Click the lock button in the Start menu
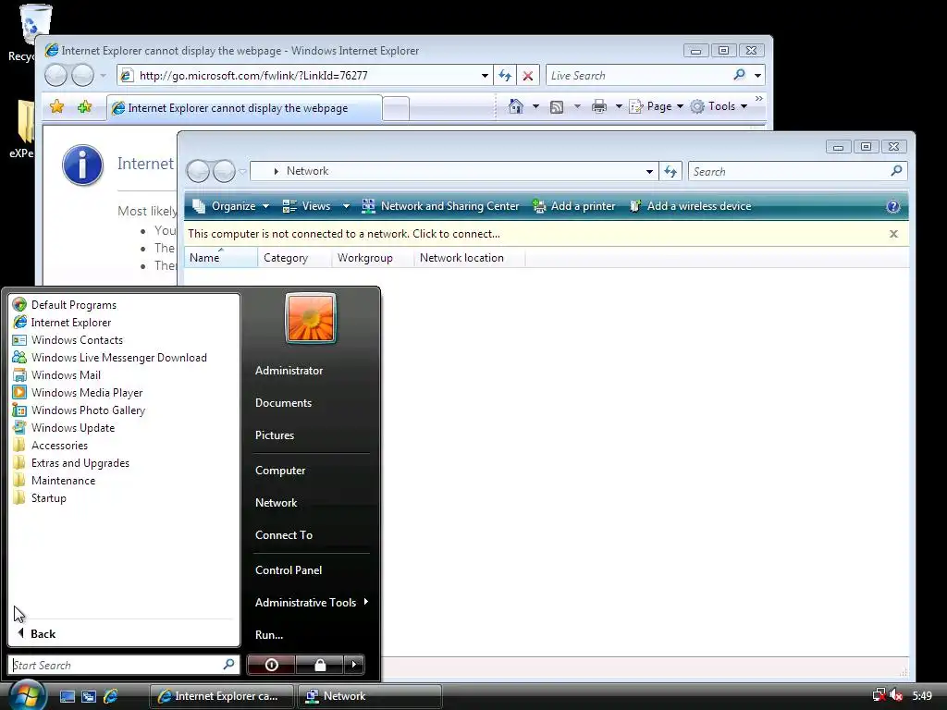The width and height of the screenshot is (947, 710). click(319, 665)
